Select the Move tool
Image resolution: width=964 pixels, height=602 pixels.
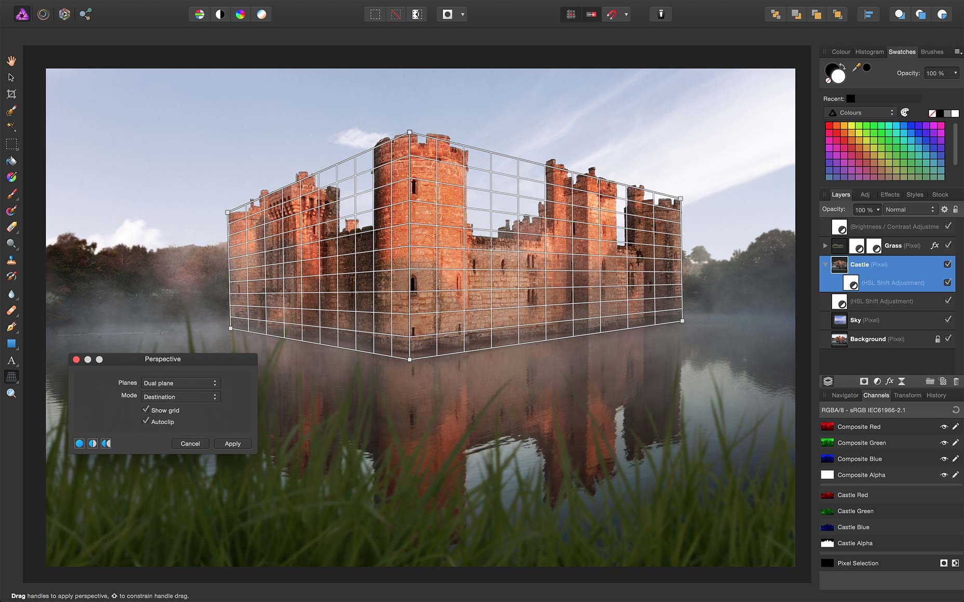11,77
